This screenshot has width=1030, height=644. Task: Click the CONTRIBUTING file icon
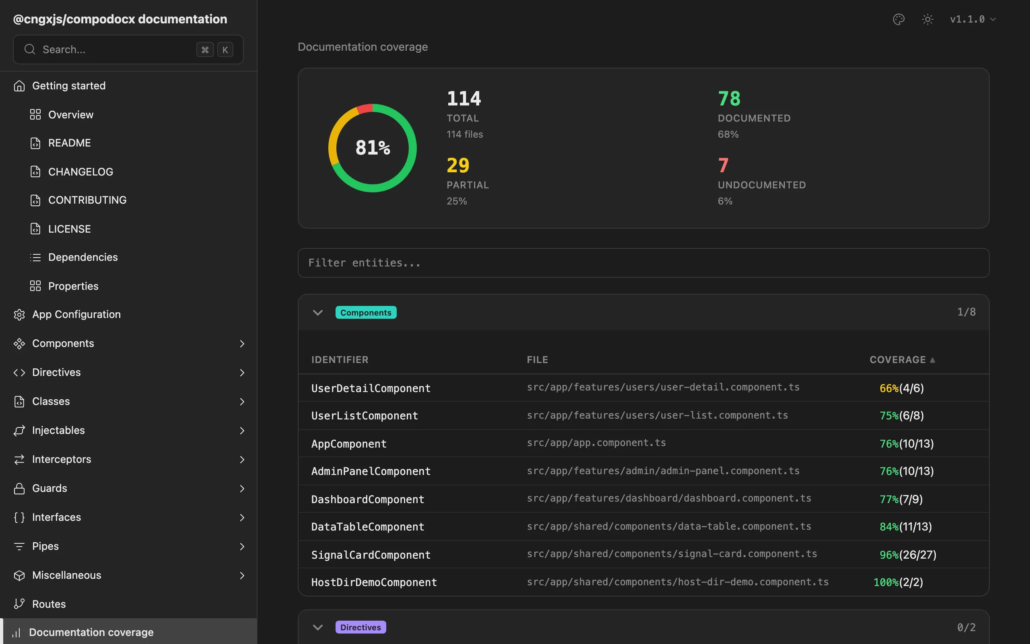click(35, 200)
